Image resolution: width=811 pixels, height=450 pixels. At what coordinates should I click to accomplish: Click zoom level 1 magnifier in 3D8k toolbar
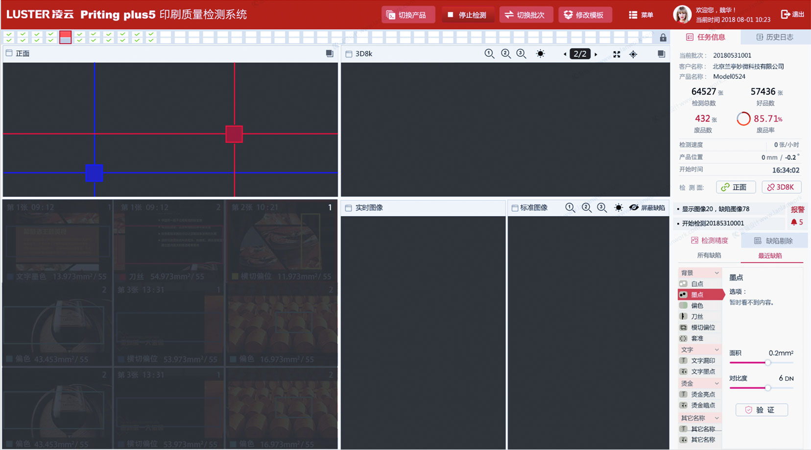(x=489, y=54)
